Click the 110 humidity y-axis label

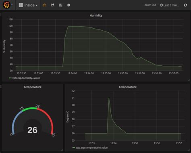coord(10,19)
